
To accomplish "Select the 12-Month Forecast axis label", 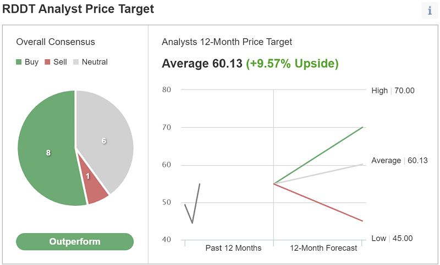I will [x=323, y=248].
